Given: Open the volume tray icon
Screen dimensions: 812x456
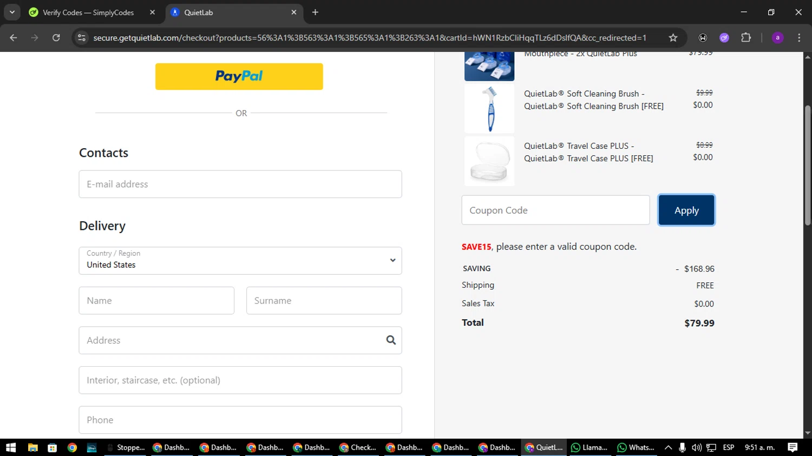Looking at the screenshot, I should click(x=697, y=447).
